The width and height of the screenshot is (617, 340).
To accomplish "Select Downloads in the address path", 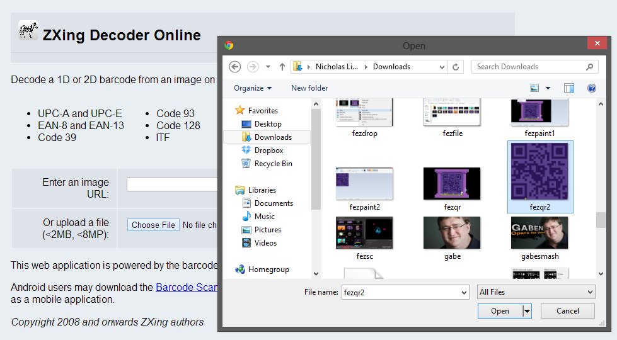I will pyautogui.click(x=391, y=67).
